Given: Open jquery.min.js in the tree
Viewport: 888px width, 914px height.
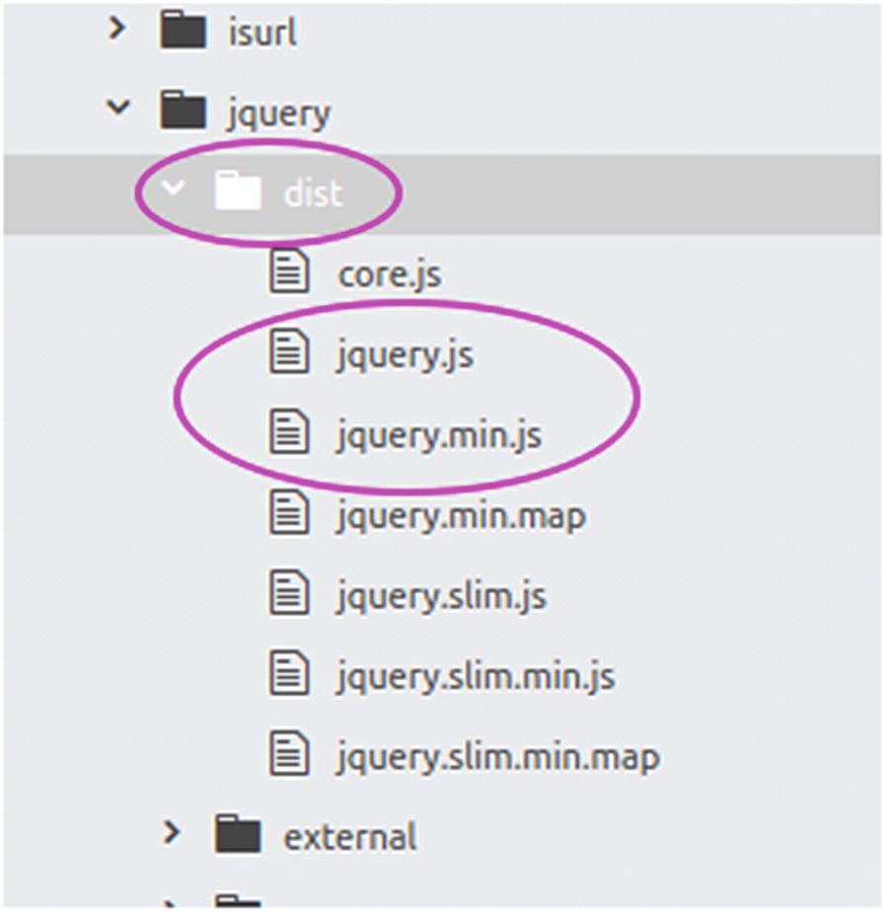Looking at the screenshot, I should click(438, 436).
